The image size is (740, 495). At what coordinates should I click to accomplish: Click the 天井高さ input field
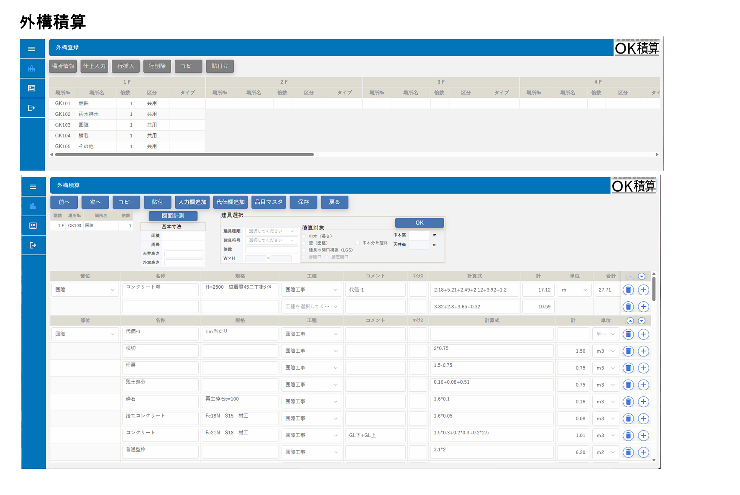click(184, 254)
